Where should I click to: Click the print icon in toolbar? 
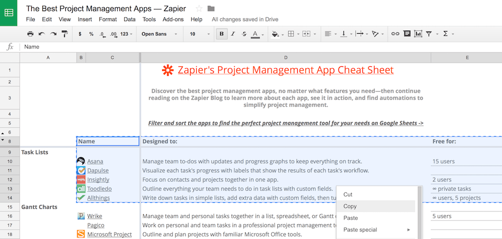30,34
